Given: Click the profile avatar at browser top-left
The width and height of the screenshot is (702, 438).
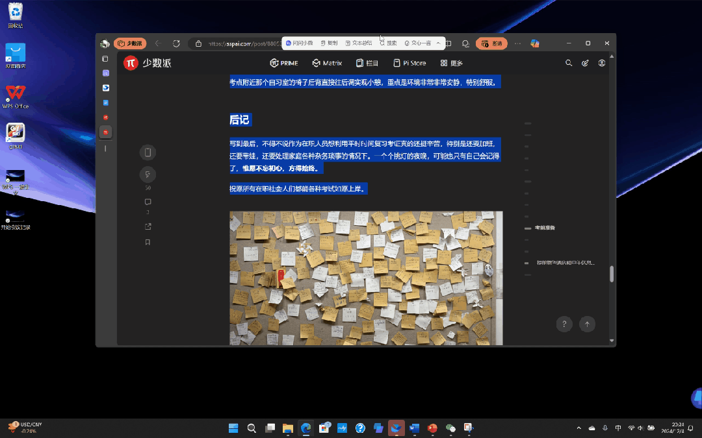Looking at the screenshot, I should (105, 43).
